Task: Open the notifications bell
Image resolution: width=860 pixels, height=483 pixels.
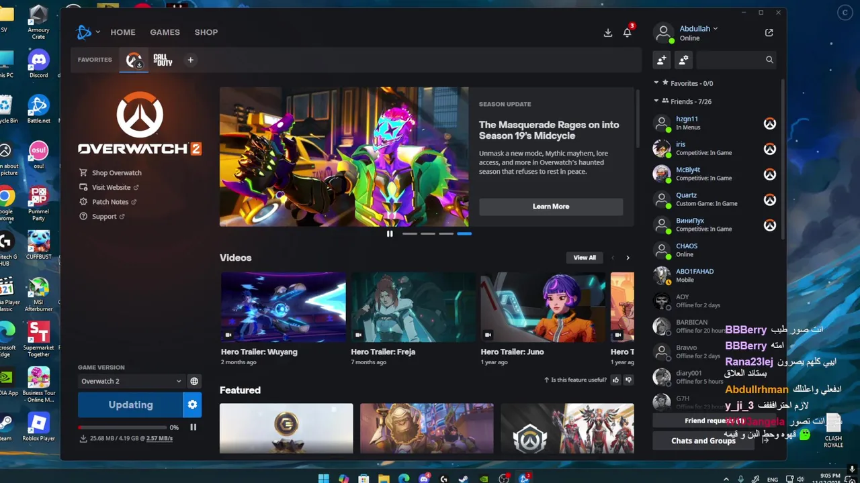Action: 628,32
